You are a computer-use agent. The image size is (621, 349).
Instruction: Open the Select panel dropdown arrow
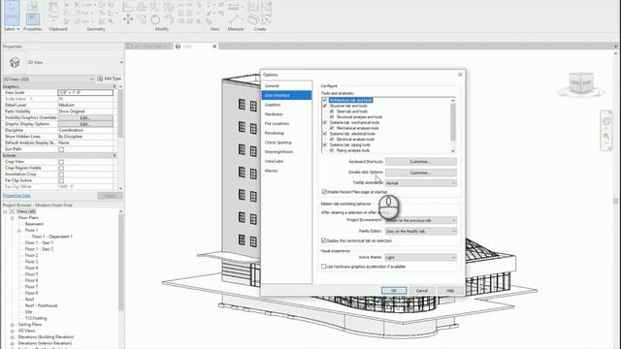tap(17, 29)
